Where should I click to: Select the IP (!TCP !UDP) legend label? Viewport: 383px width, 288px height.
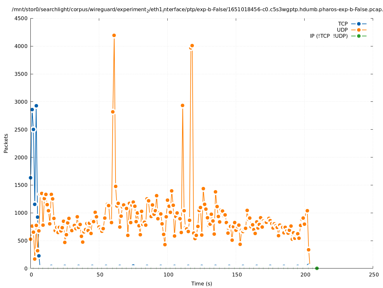pyautogui.click(x=329, y=36)
